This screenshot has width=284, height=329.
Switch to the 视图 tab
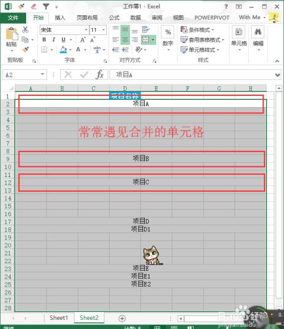click(178, 18)
